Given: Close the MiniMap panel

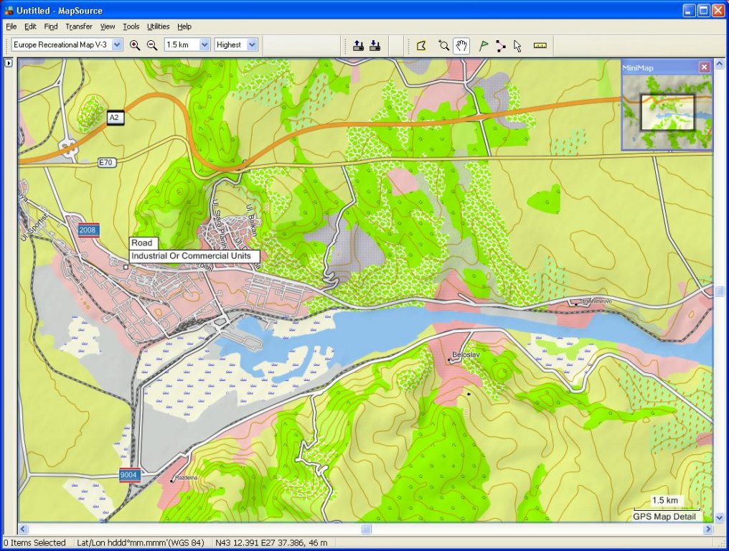Looking at the screenshot, I should (x=704, y=67).
